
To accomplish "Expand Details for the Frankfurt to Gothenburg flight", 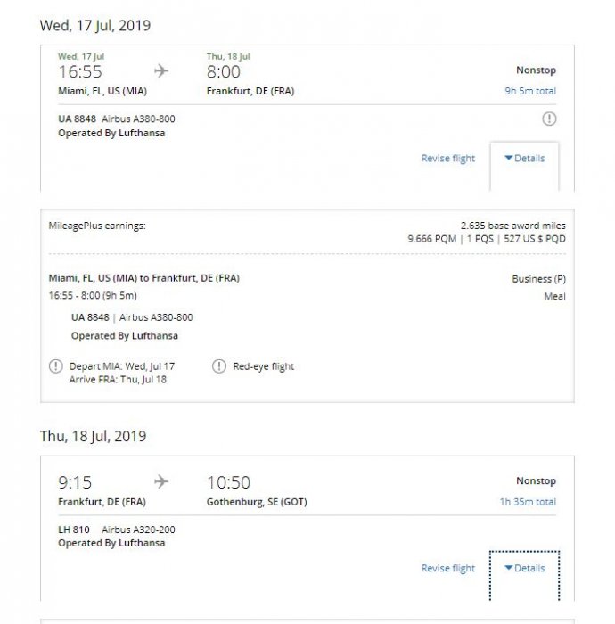I will click(525, 568).
